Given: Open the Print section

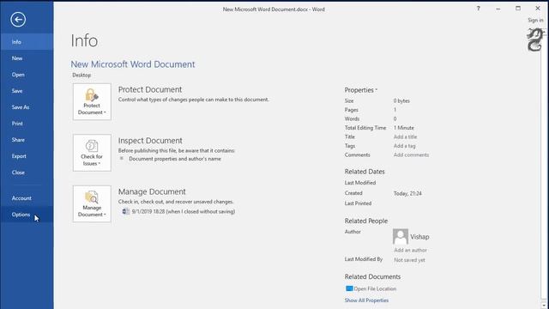Looking at the screenshot, I should click(x=27, y=124).
